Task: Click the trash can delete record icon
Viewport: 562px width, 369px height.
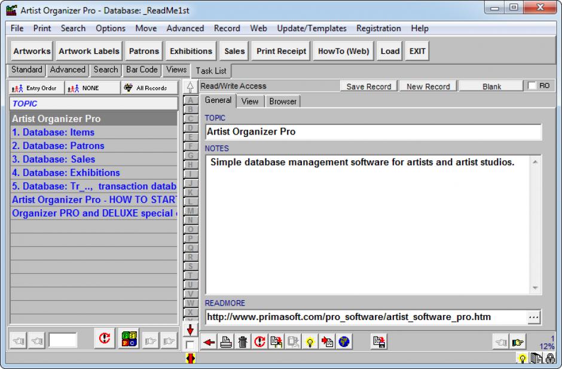Action: [243, 341]
